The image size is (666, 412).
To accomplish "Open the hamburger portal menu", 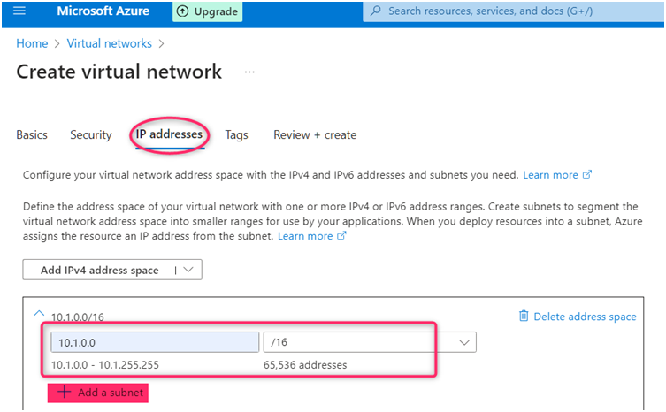I will pyautogui.click(x=19, y=11).
